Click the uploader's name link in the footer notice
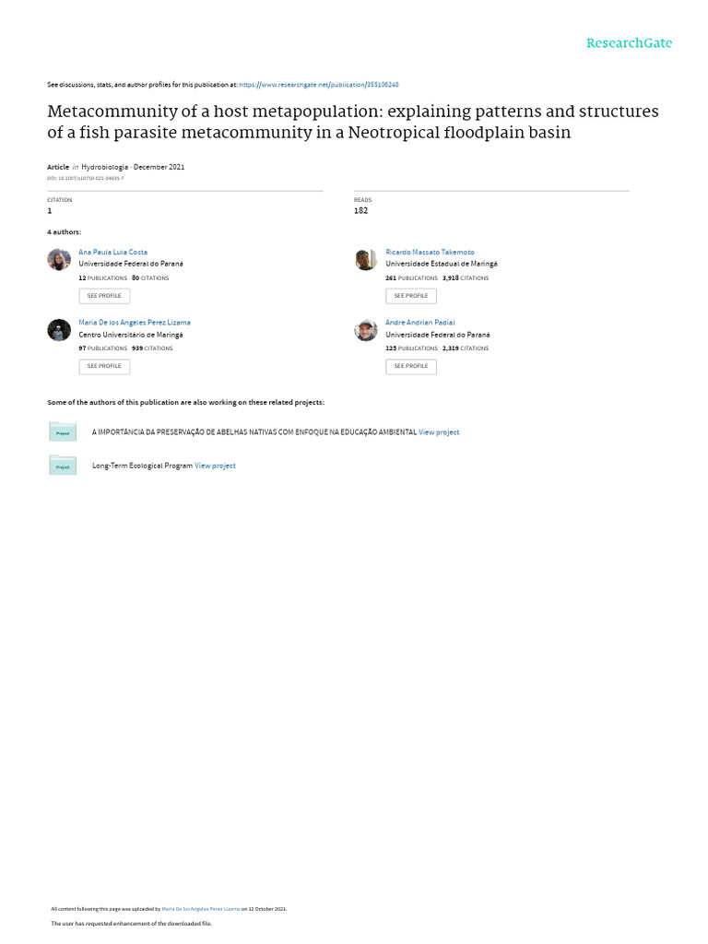The height and width of the screenshot is (944, 708). [200, 909]
